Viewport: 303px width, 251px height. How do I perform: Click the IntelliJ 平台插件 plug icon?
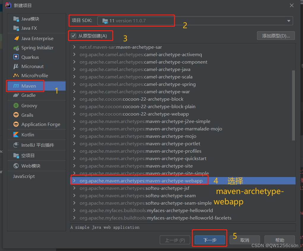pos(16,145)
